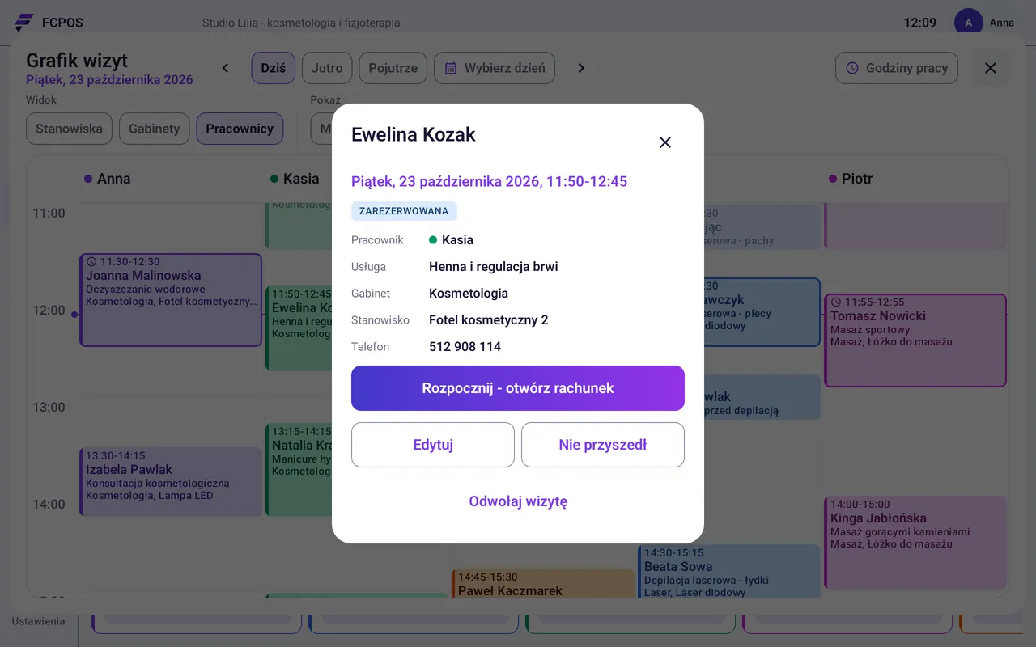
Task: Click the Odwołaj wizytę link
Action: pos(518,501)
